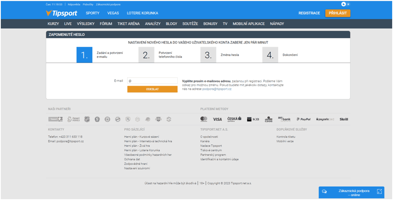Click the KB bank payment logo
The width and height of the screenshot is (393, 200).
tap(253, 119)
